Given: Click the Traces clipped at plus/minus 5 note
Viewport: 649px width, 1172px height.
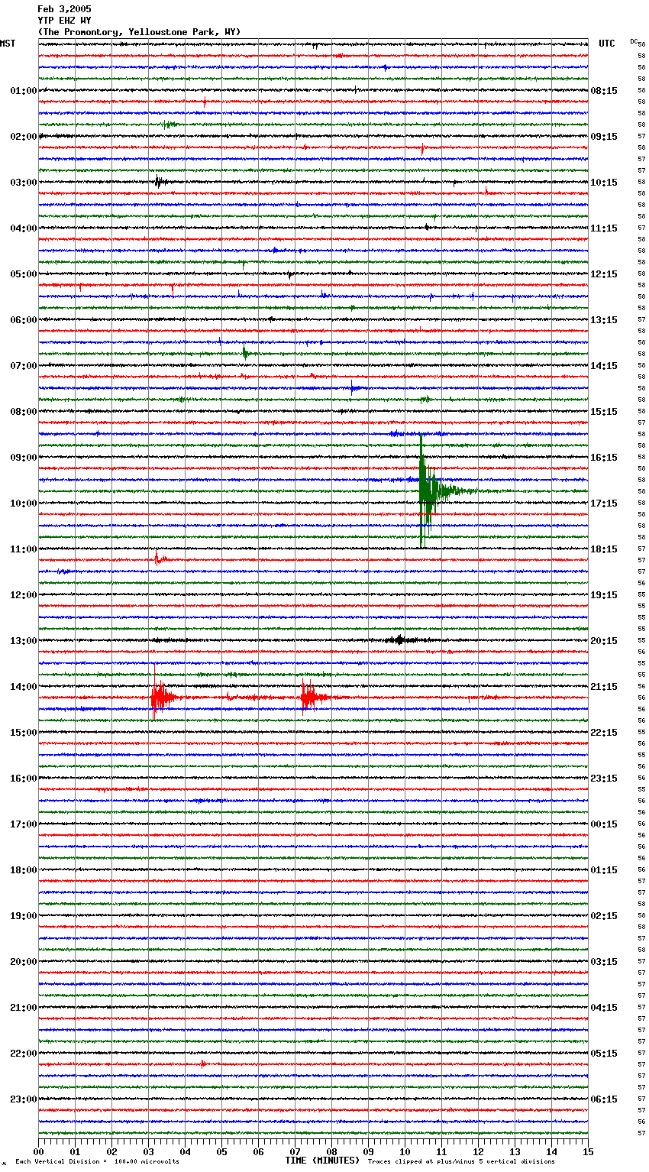Looking at the screenshot, I should tap(461, 1161).
